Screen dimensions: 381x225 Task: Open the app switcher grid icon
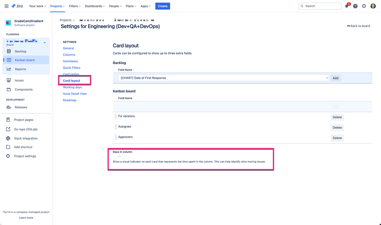tap(6, 6)
